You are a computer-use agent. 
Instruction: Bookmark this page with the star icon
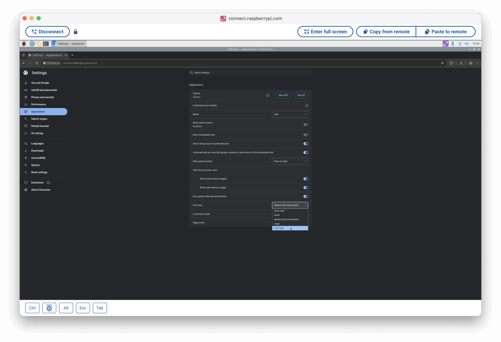click(x=442, y=63)
